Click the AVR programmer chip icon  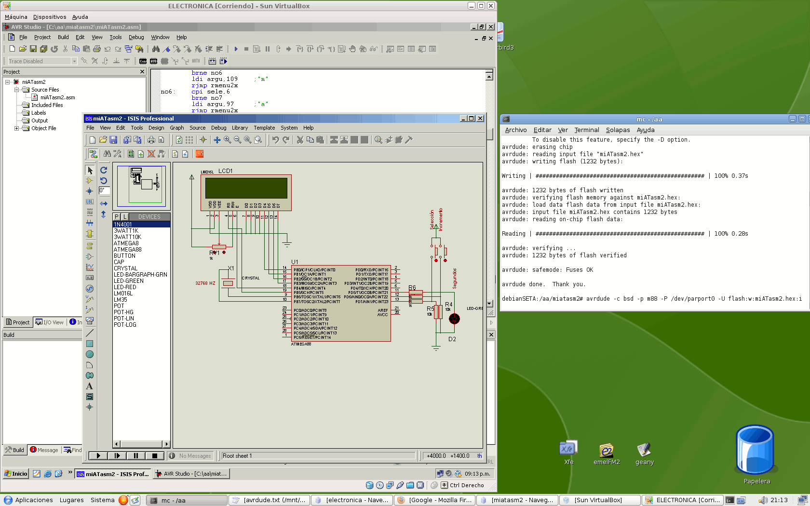click(x=154, y=61)
